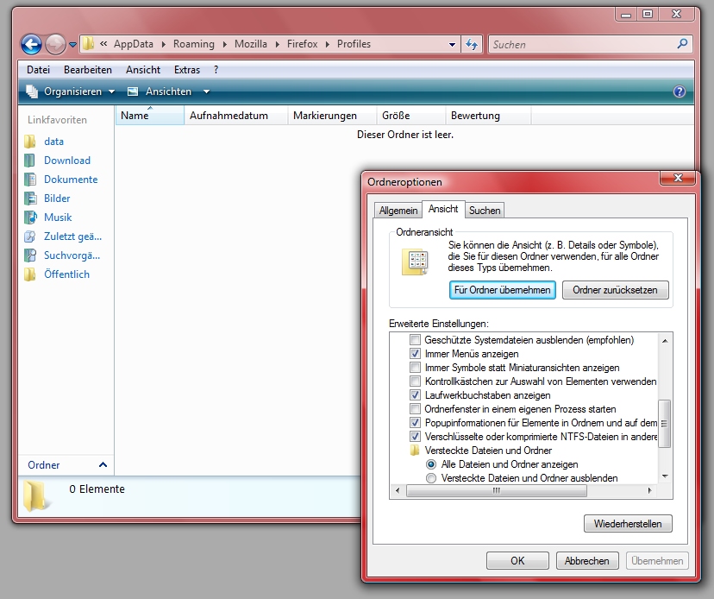Image resolution: width=714 pixels, height=599 pixels.
Task: Open Explorer help question mark icon
Action: coord(679,91)
